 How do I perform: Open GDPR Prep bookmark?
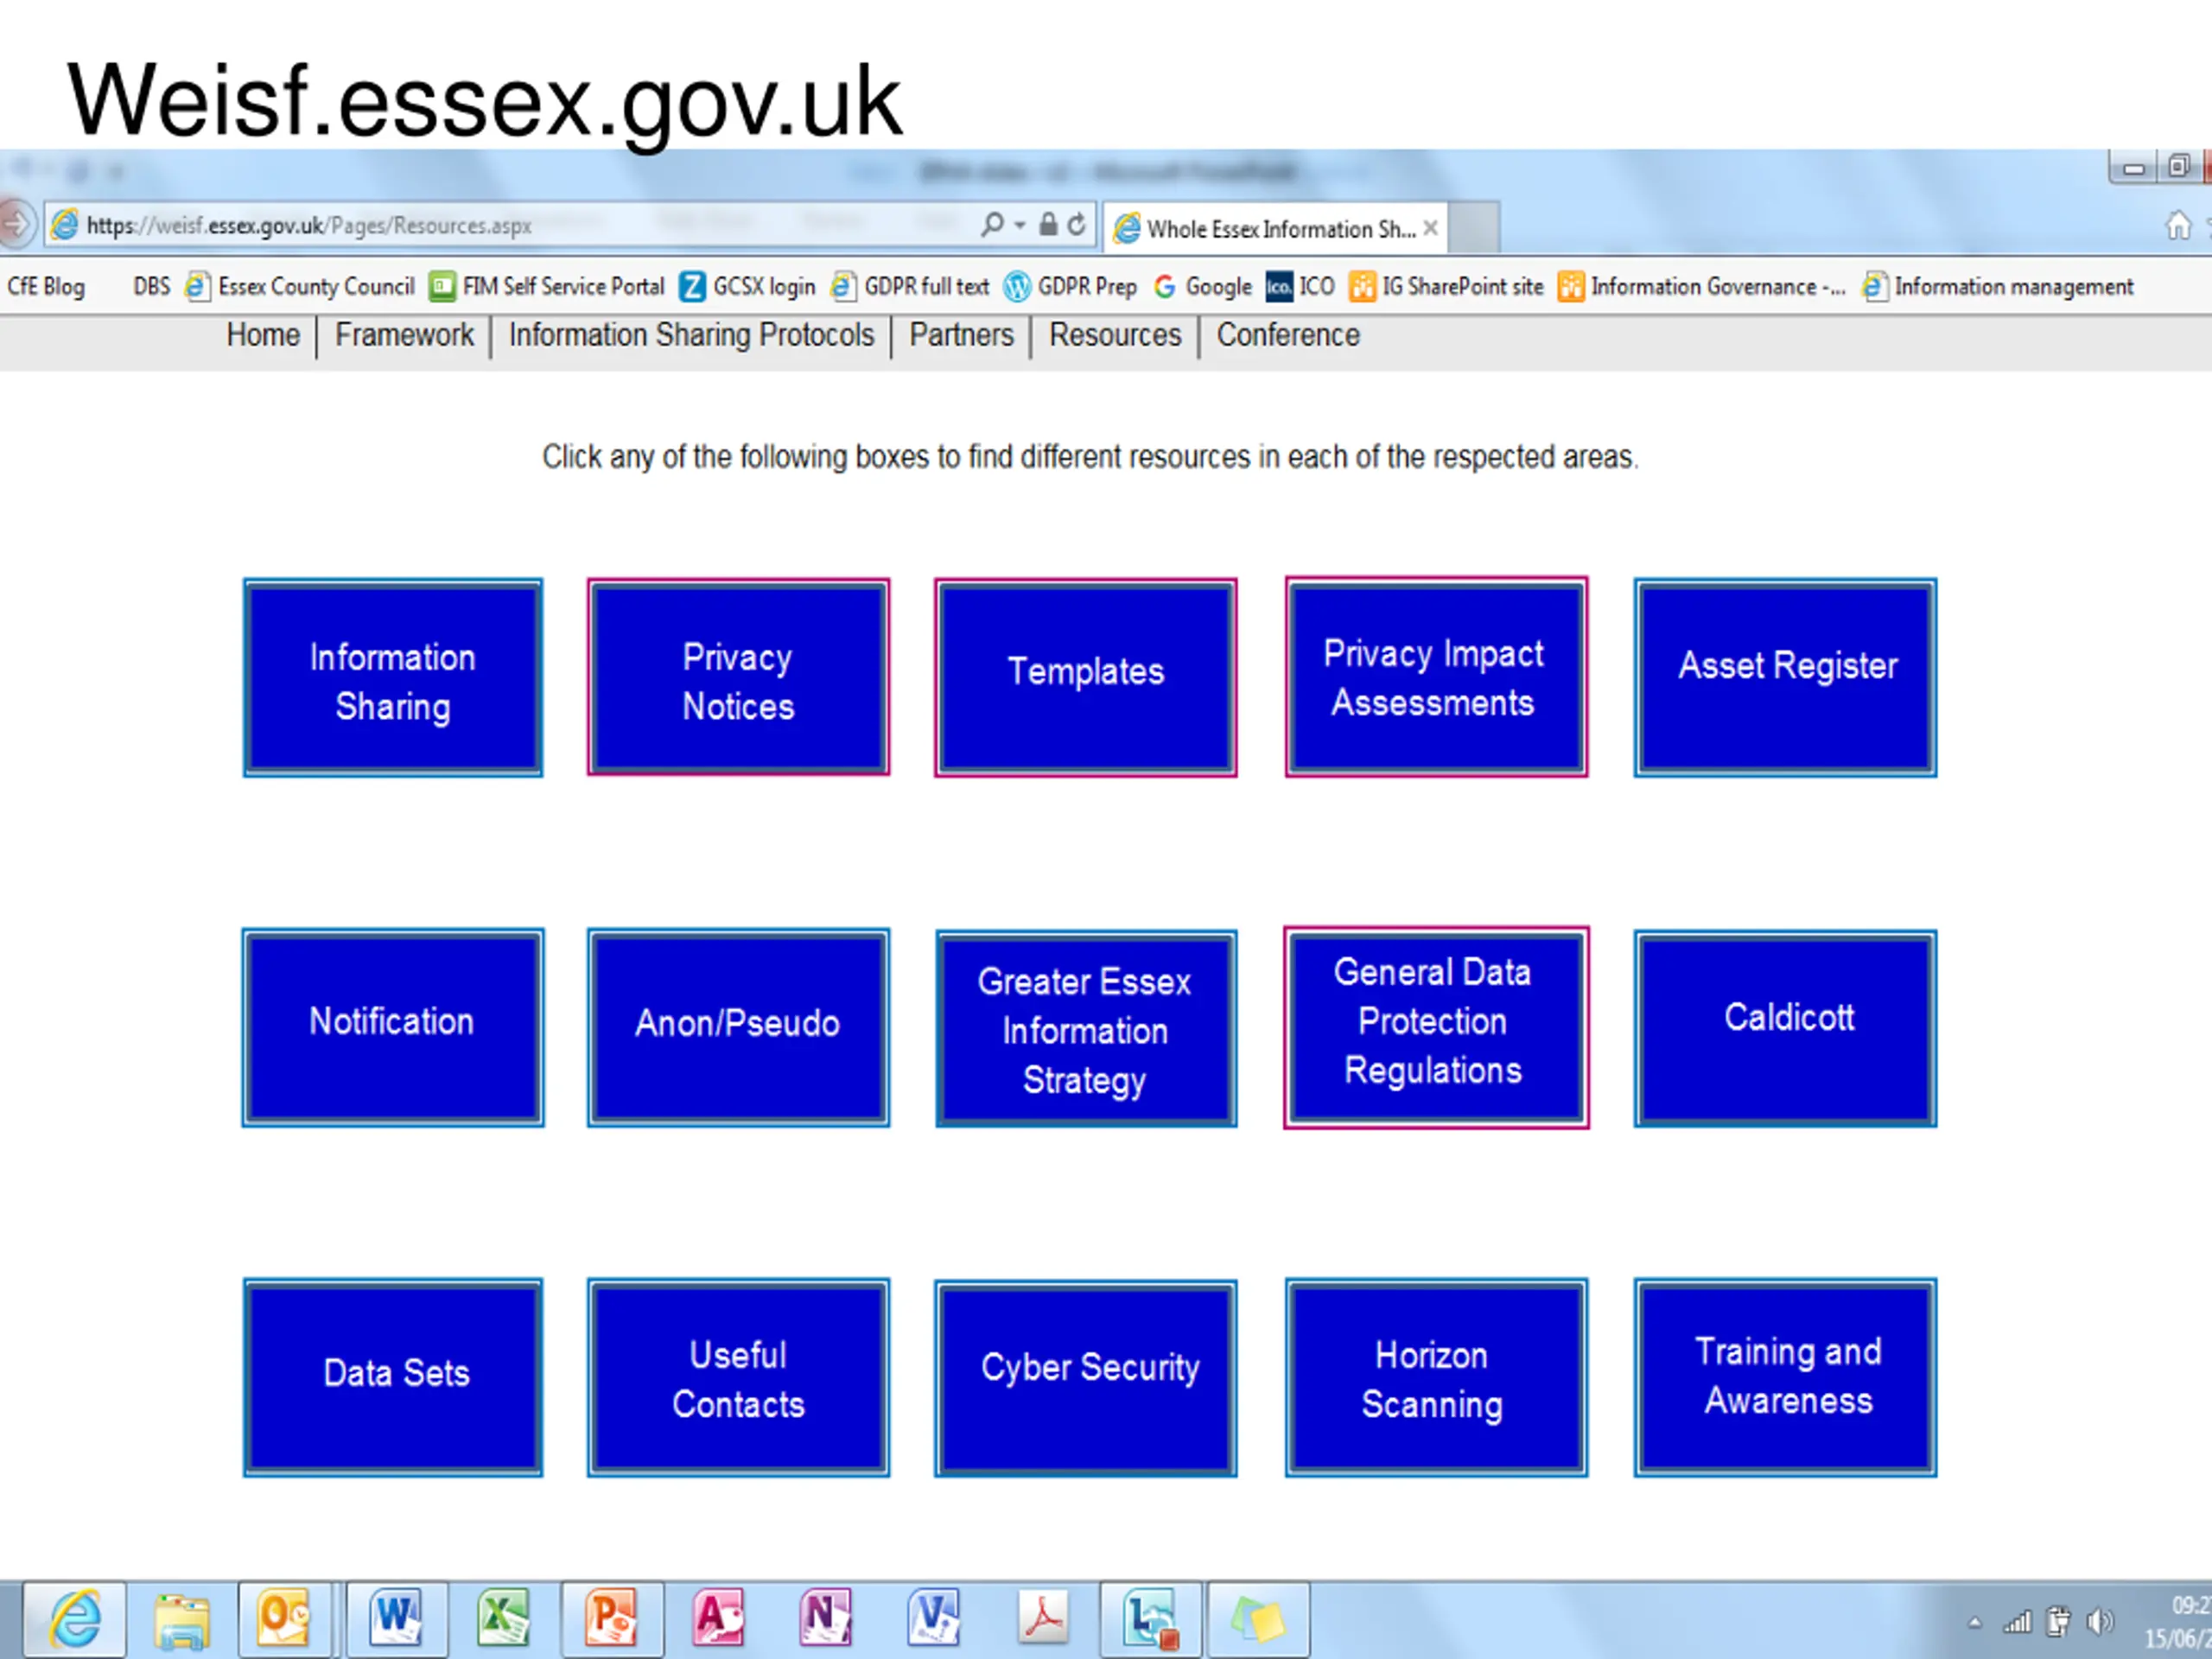[x=1071, y=287]
